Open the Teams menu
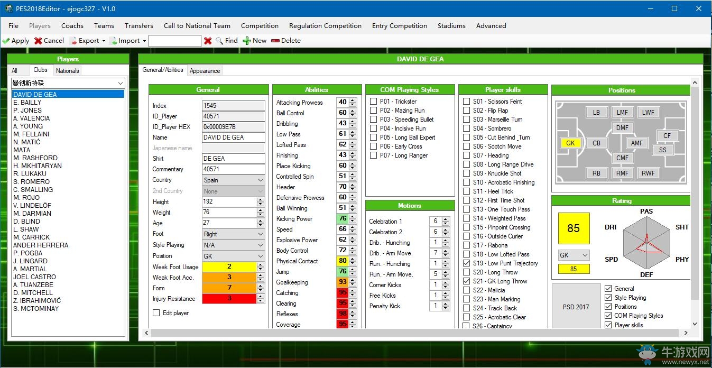Screen dimensions: 712x368 (104, 25)
